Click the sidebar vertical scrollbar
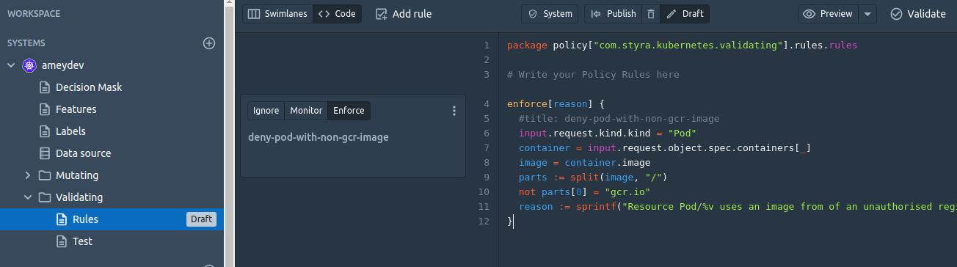957x267 pixels. pyautogui.click(x=228, y=133)
